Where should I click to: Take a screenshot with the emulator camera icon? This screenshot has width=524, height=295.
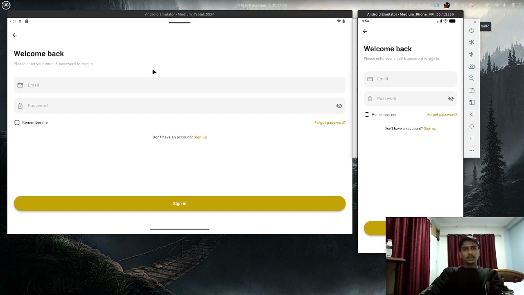tap(472, 66)
